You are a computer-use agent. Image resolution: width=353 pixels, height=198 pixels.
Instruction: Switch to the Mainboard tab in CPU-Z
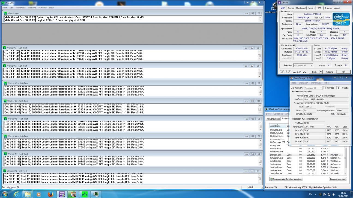[x=301, y=8]
